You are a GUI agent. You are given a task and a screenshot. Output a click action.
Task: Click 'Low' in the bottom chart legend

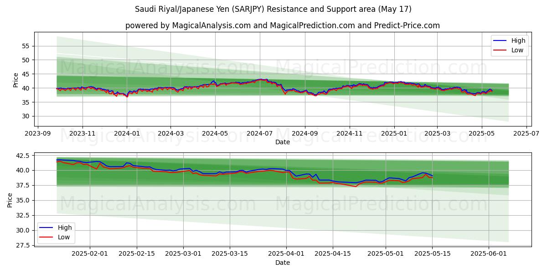(64, 237)
